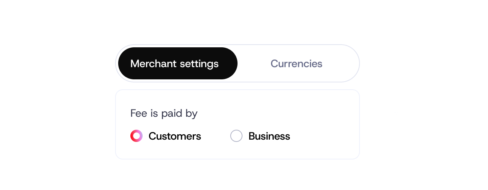This screenshot has height=190, width=488.
Task: Choose Business as the fee payer
Action: 236,136
